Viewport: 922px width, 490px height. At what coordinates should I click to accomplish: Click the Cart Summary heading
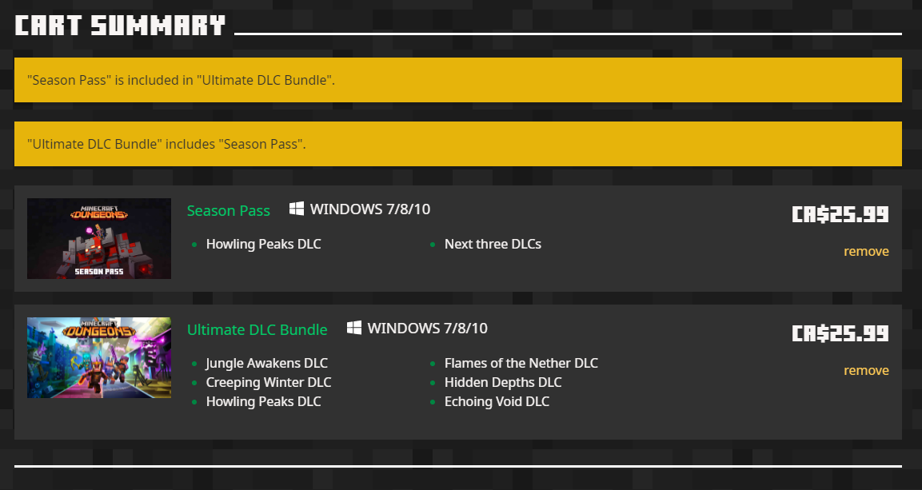[x=120, y=26]
